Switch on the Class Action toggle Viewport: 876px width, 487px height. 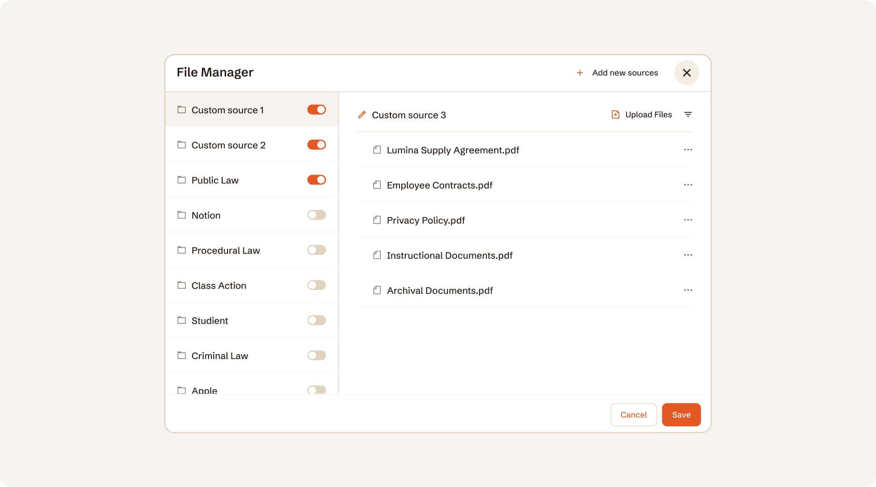(x=317, y=285)
